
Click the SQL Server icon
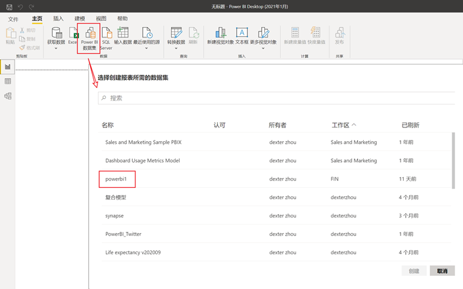[x=107, y=32]
